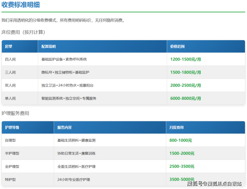Click the intro sentence about 透明化的分级收费模式
The width and height of the screenshot is (247, 189).
click(x=63, y=20)
